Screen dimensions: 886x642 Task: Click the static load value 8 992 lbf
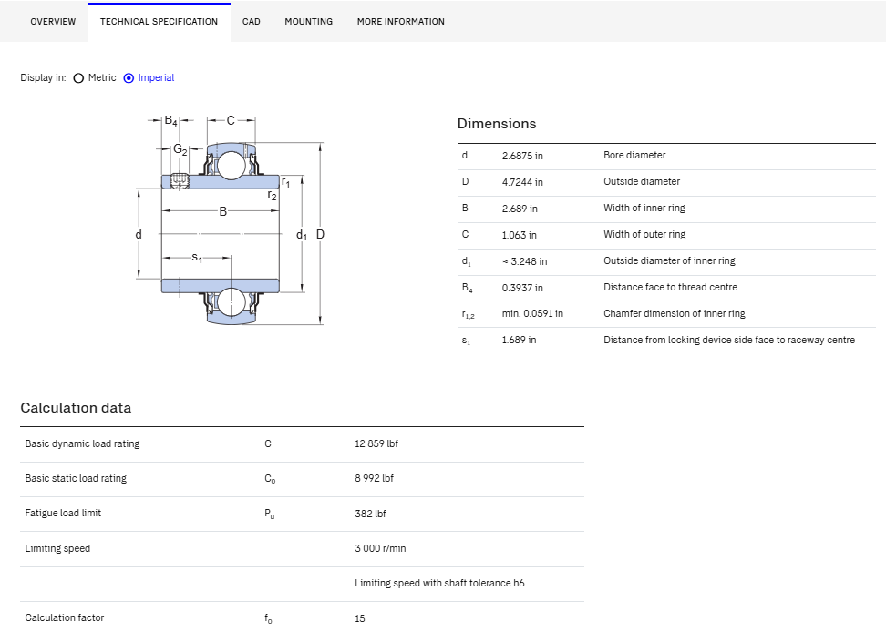(x=374, y=478)
